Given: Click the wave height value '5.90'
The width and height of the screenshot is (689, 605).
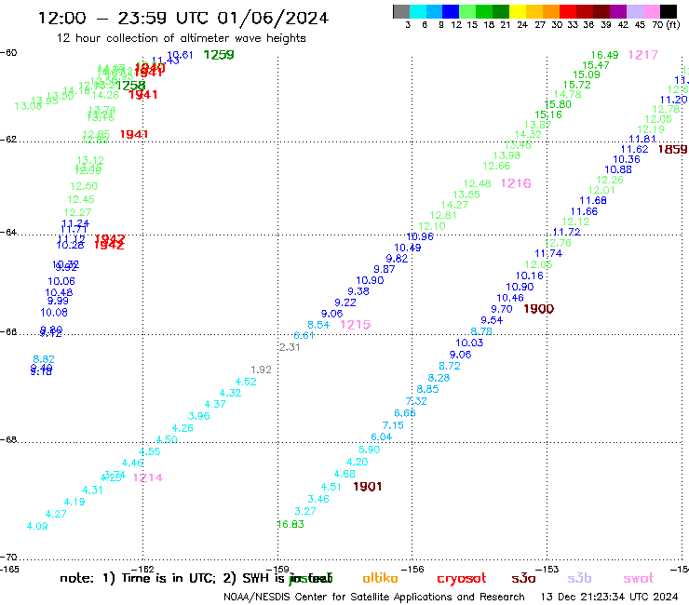Looking at the screenshot, I should click(369, 450).
